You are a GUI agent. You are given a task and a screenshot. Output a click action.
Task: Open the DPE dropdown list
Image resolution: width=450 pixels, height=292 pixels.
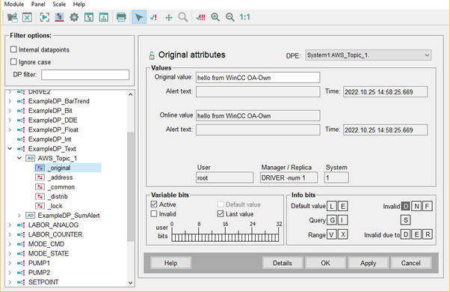point(369,55)
